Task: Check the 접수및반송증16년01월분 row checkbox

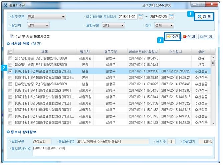Action: (10, 58)
